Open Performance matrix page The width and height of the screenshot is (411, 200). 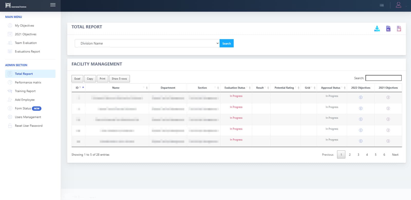pos(30,83)
